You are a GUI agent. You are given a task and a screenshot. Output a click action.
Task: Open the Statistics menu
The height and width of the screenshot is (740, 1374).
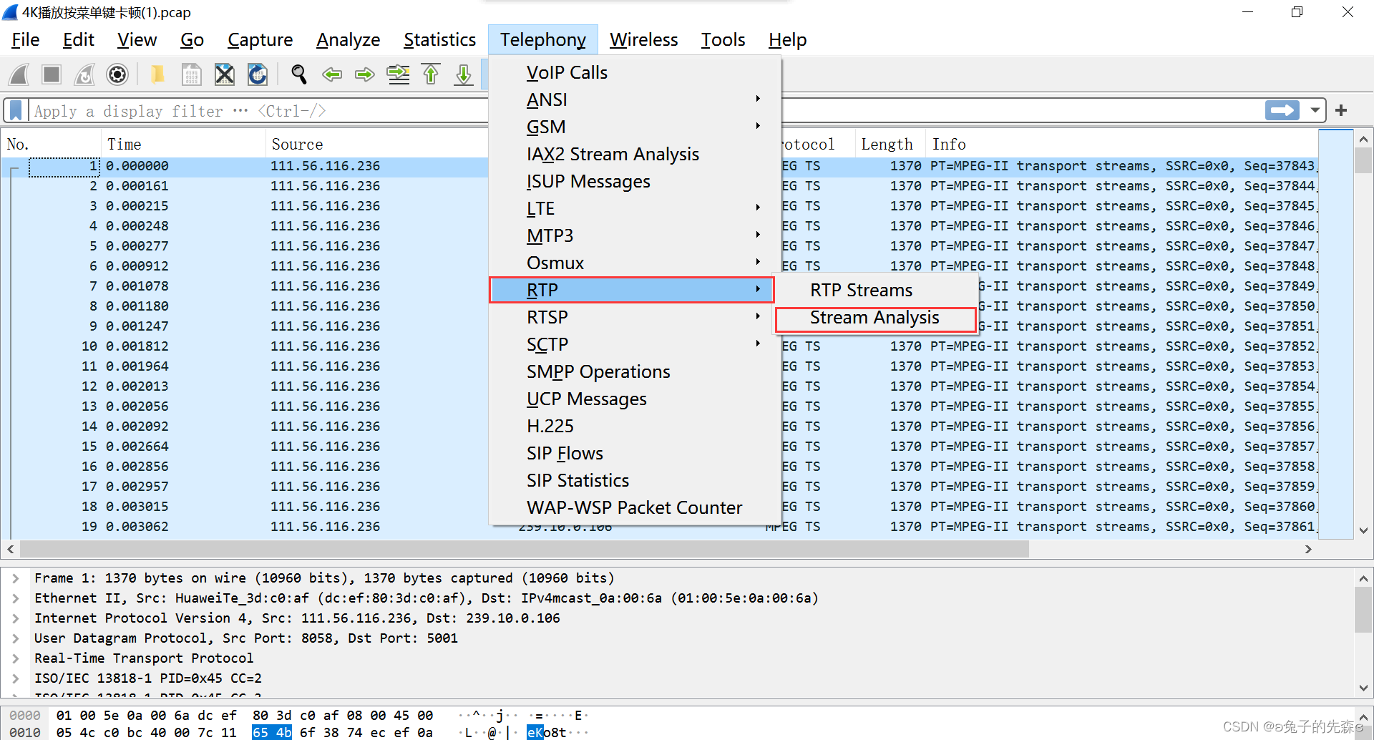(439, 40)
